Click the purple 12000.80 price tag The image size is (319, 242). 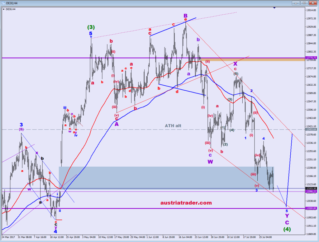[x=311, y=208]
